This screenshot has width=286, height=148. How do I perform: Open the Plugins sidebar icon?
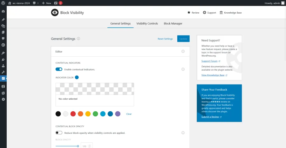3,59
